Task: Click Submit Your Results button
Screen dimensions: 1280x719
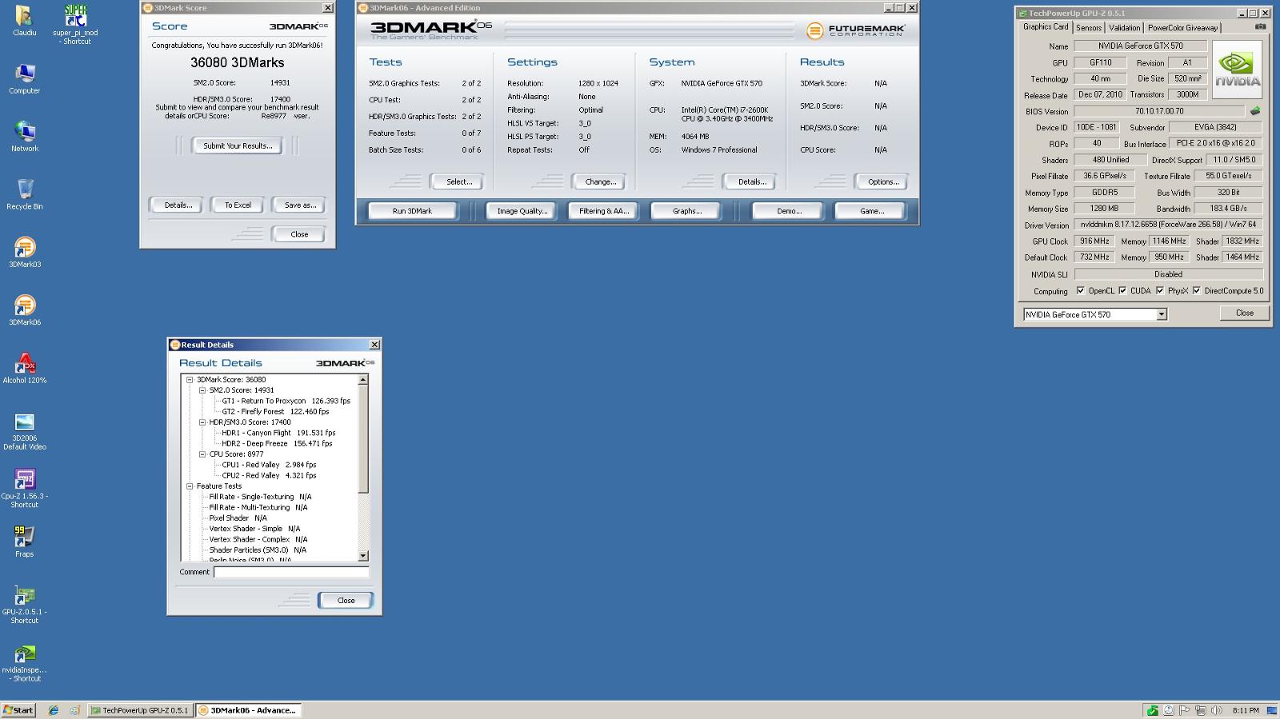Action: [x=238, y=146]
